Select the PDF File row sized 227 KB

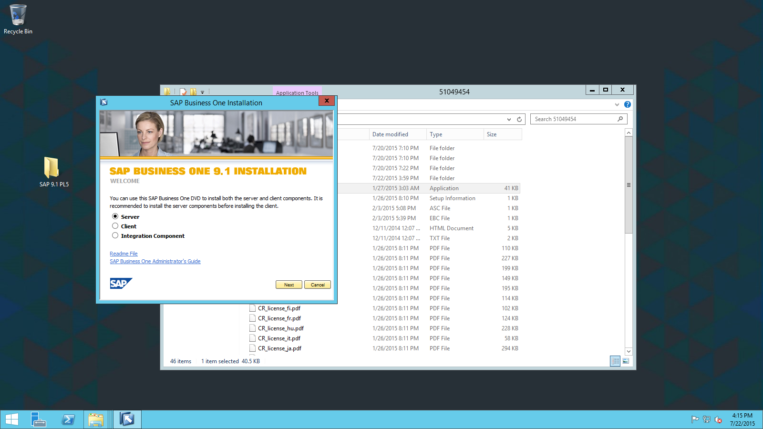(x=429, y=258)
